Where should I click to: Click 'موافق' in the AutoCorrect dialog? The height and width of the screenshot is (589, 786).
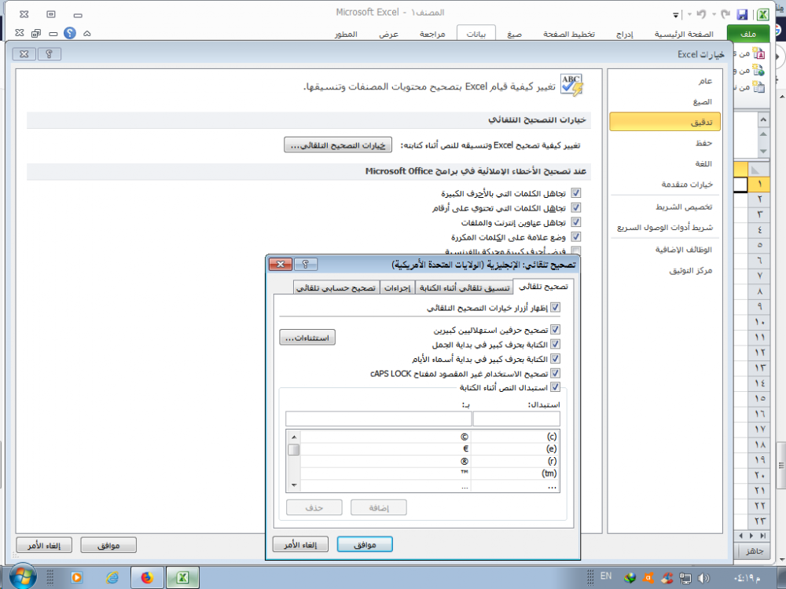coord(365,544)
